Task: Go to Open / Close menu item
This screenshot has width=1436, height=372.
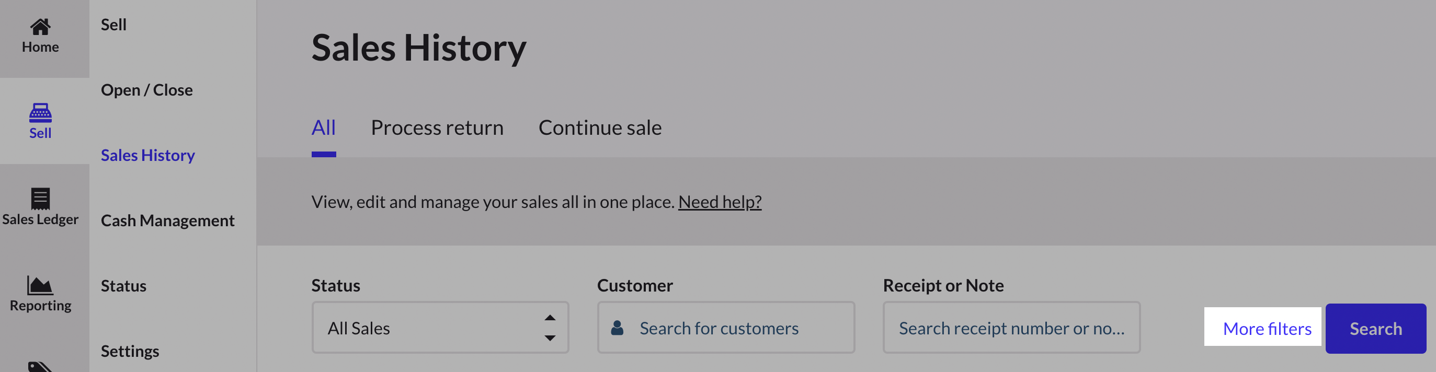Action: pyautogui.click(x=146, y=90)
